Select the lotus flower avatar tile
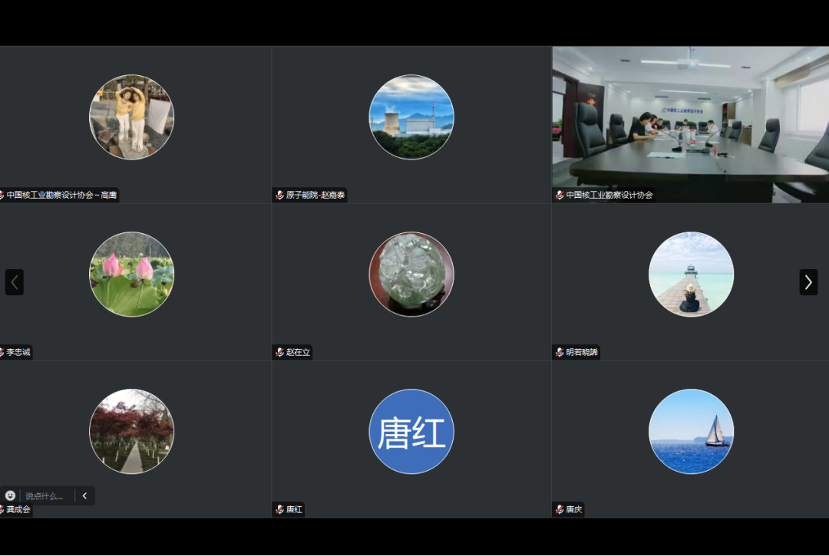Screen dimensions: 829x556 [x=132, y=275]
